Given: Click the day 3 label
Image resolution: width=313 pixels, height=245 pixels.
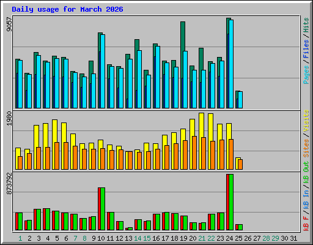Looking at the screenshot, I should [39, 238].
